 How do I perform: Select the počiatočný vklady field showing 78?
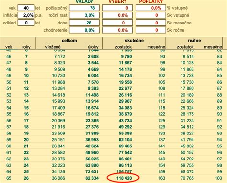coord(84,8)
